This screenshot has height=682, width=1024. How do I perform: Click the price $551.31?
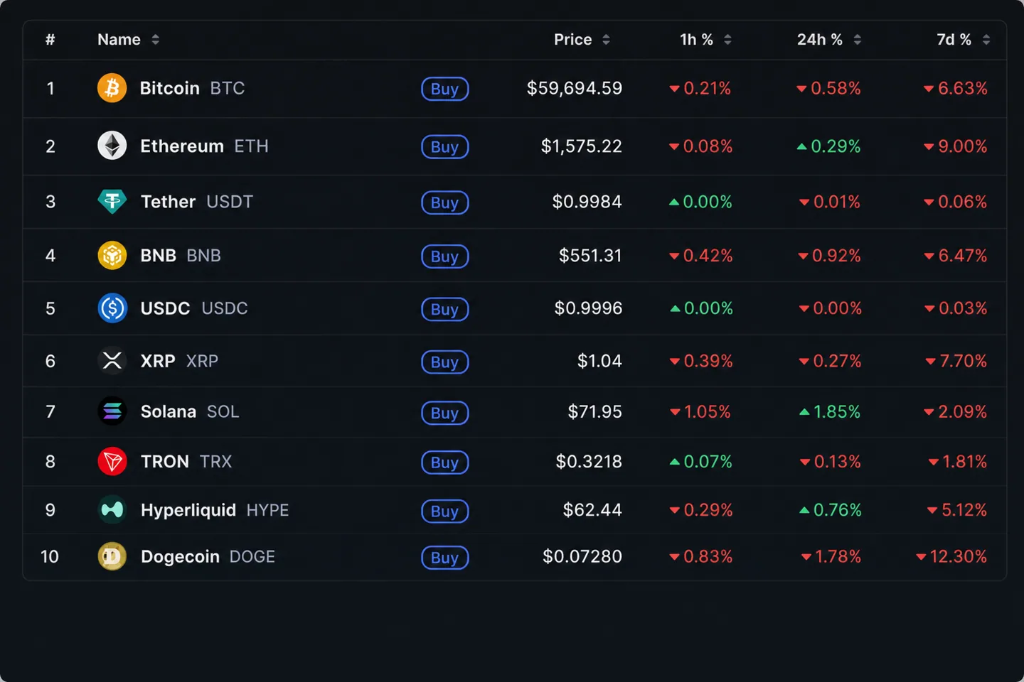click(590, 255)
